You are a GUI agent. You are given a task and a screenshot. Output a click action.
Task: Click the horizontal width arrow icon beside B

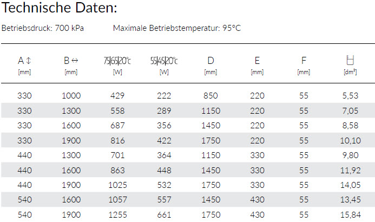pos(75,61)
